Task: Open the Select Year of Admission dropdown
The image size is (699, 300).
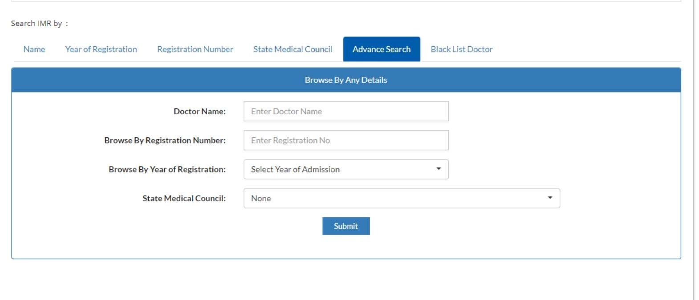Action: click(x=338, y=169)
